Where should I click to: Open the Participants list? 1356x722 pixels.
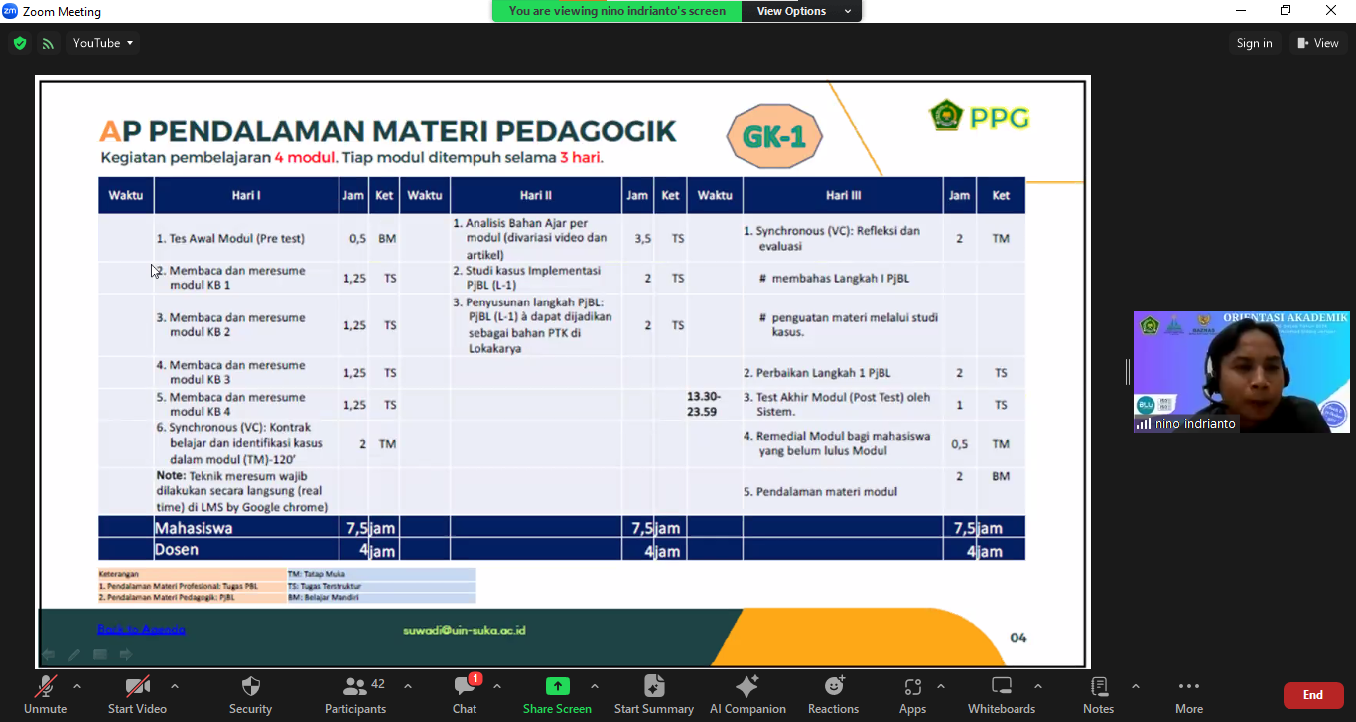coord(354,694)
